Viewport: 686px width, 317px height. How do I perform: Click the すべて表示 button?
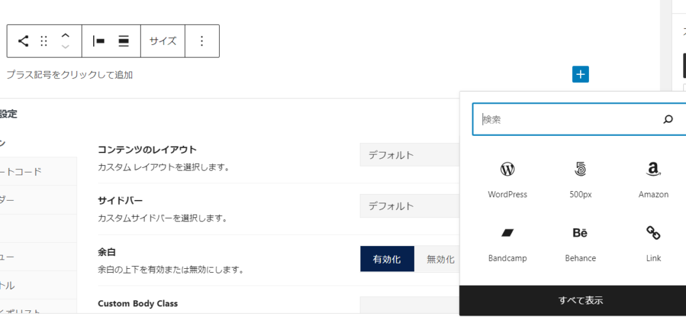(x=580, y=300)
